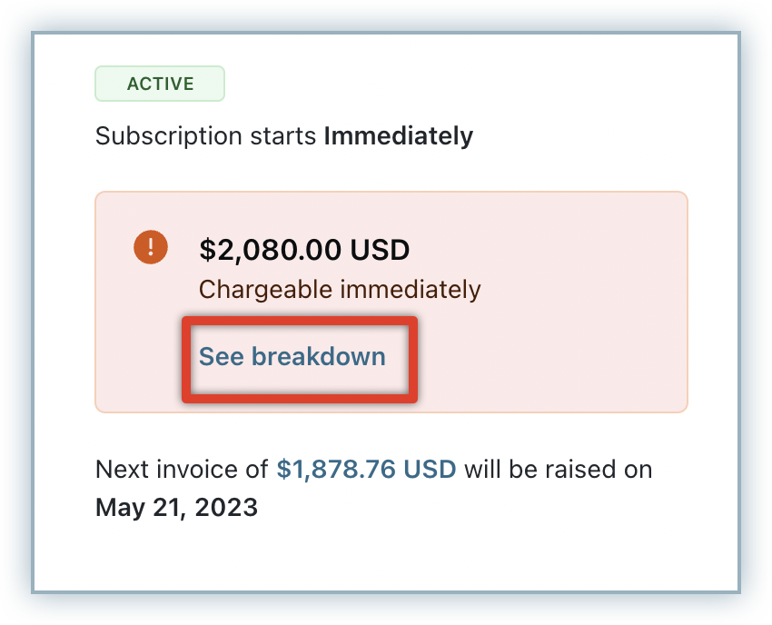Click the orange exclamation warning icon
This screenshot has height=625, width=772.
[x=151, y=248]
